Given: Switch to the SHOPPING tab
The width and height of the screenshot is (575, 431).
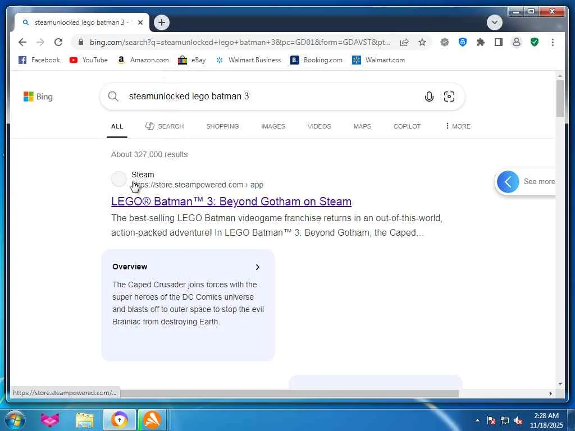Looking at the screenshot, I should click(x=222, y=126).
